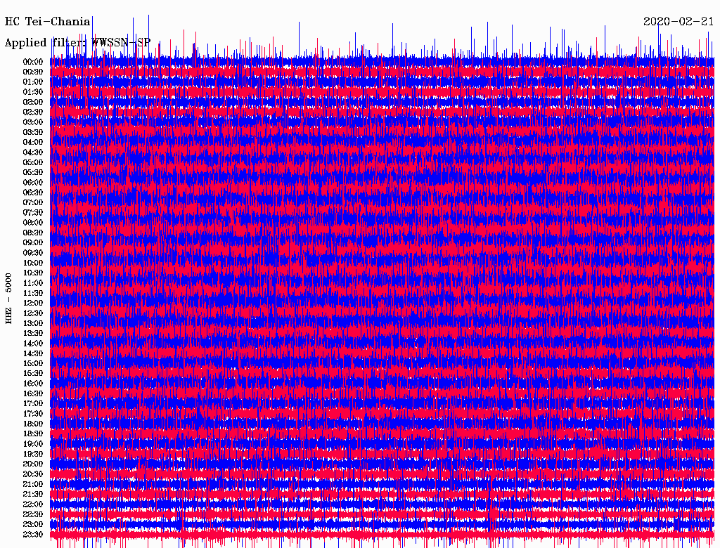The image size is (720, 548).
Task: Select the 02:30 time label
Action: tap(33, 112)
